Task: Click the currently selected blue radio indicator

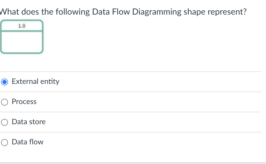Action: click(x=4, y=82)
